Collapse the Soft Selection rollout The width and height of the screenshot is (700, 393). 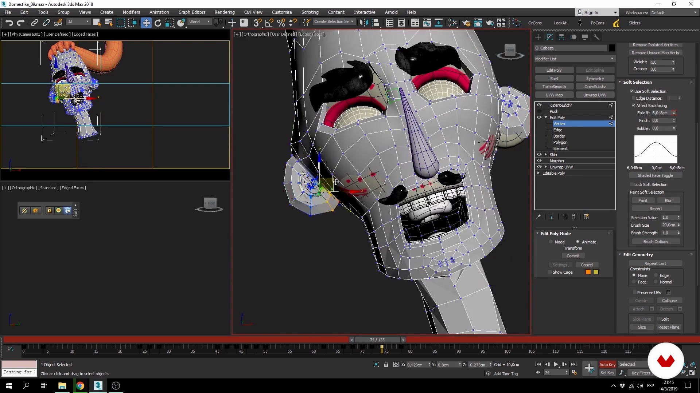point(620,82)
